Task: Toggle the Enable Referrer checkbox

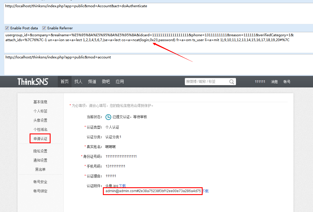Action: coord(44,28)
